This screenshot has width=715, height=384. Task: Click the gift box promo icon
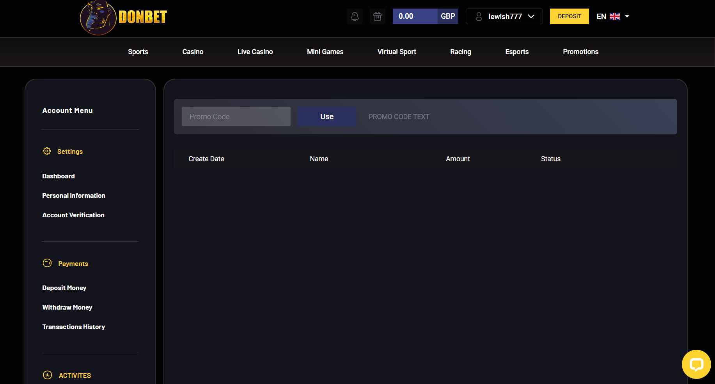[377, 16]
